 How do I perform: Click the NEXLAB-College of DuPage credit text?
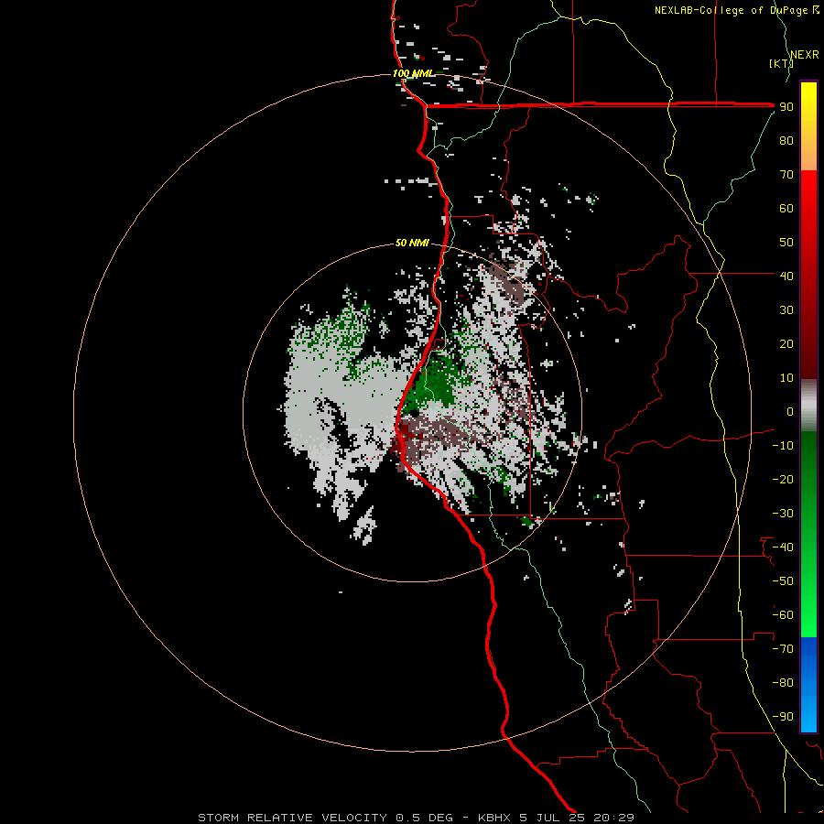[x=736, y=10]
